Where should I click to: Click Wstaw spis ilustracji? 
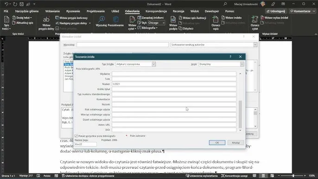(192, 18)
